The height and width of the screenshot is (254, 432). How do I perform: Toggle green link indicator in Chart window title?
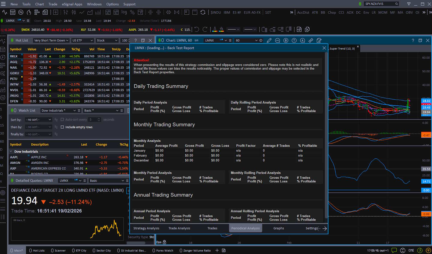[159, 40]
